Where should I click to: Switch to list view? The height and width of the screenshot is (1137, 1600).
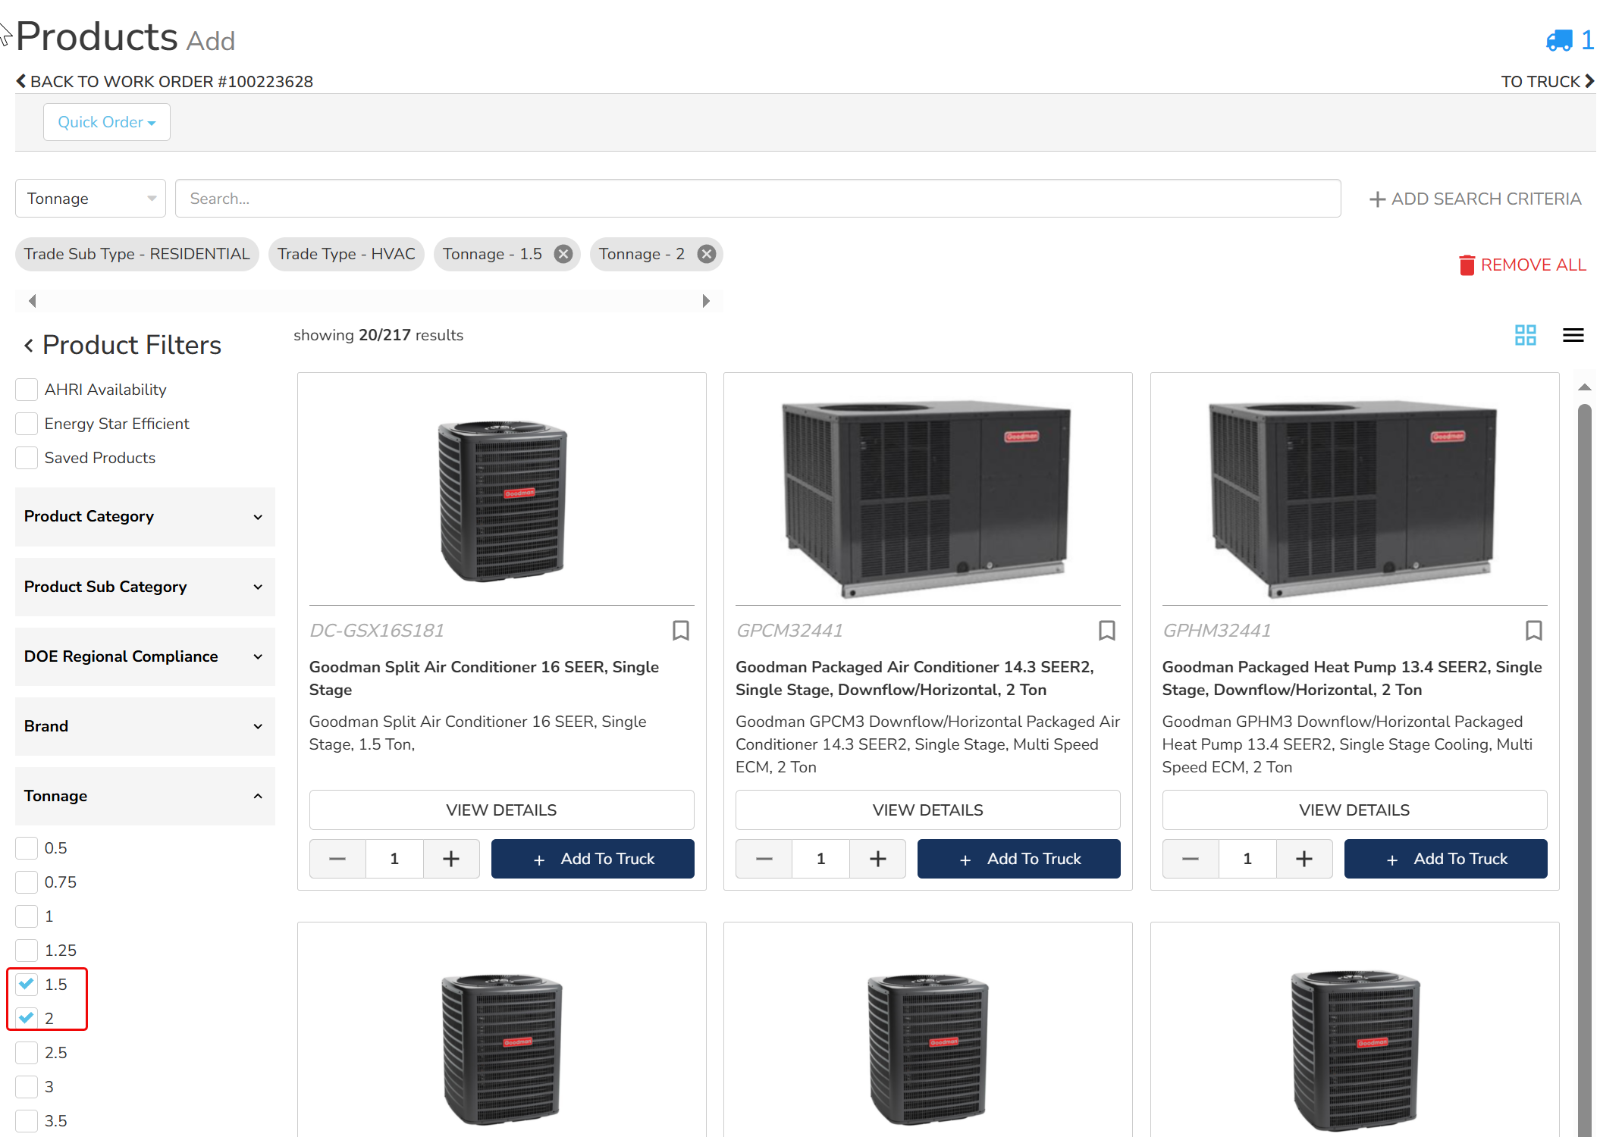[1573, 335]
